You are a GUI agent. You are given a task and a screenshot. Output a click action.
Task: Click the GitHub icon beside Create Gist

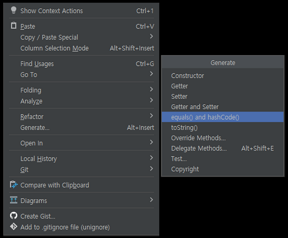tap(14, 216)
